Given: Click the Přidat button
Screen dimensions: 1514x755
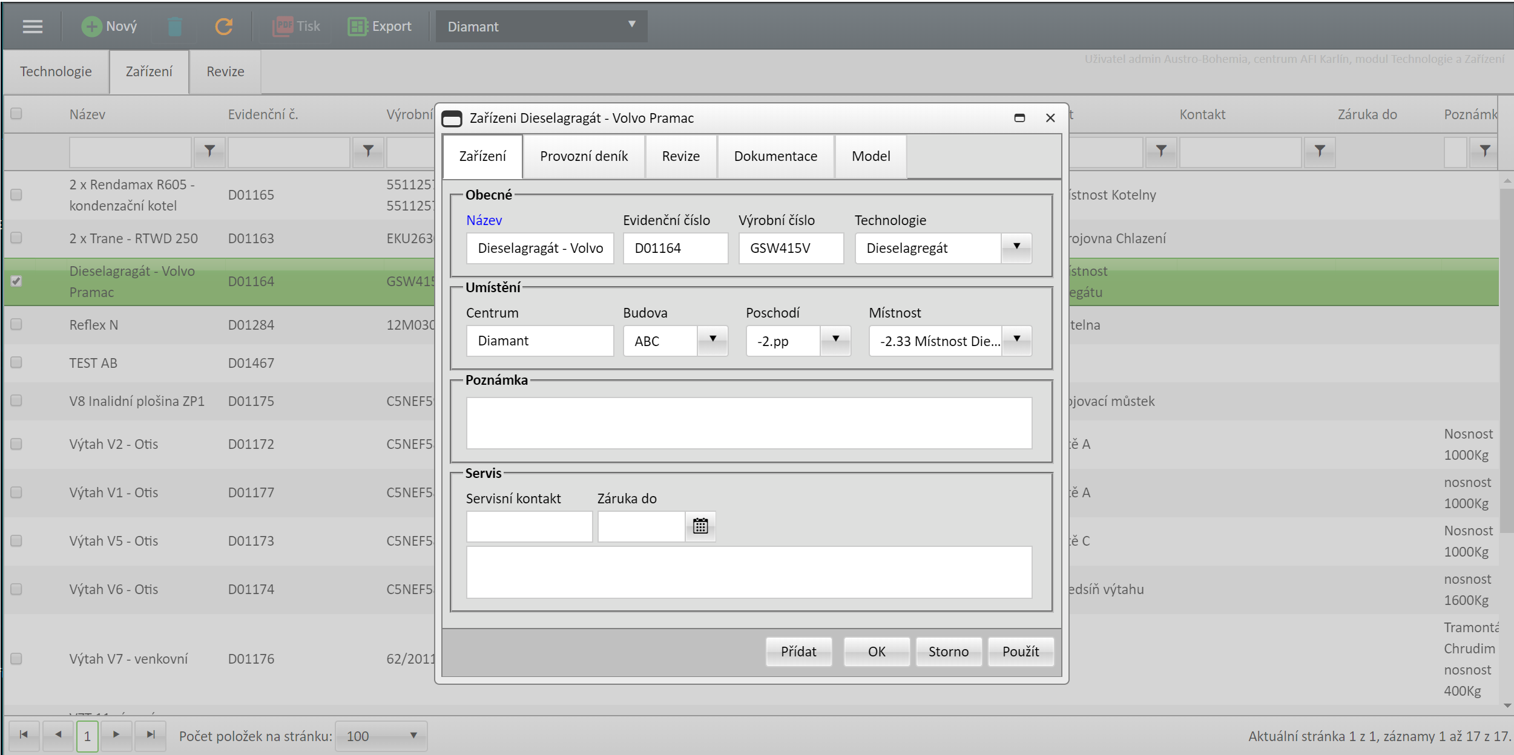Looking at the screenshot, I should [798, 652].
